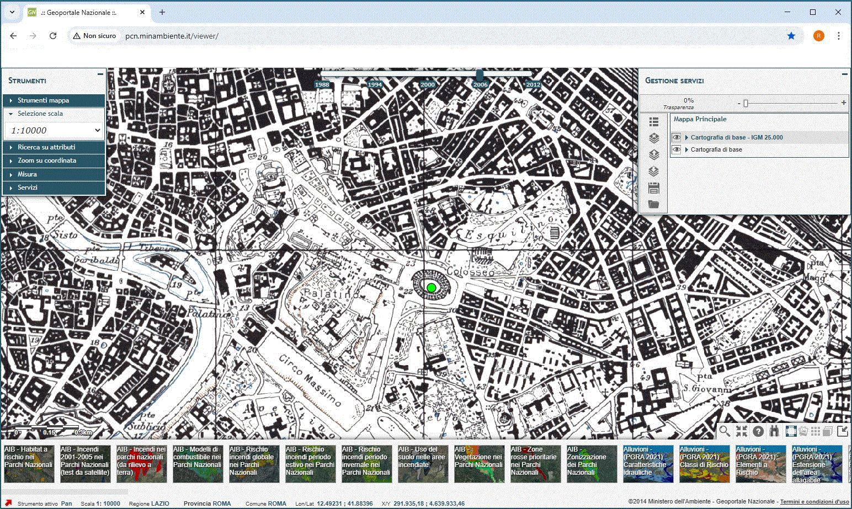Screen dimensions: 852x509
Task: Click the list view icon in Gestione servizi
Action: click(x=654, y=121)
